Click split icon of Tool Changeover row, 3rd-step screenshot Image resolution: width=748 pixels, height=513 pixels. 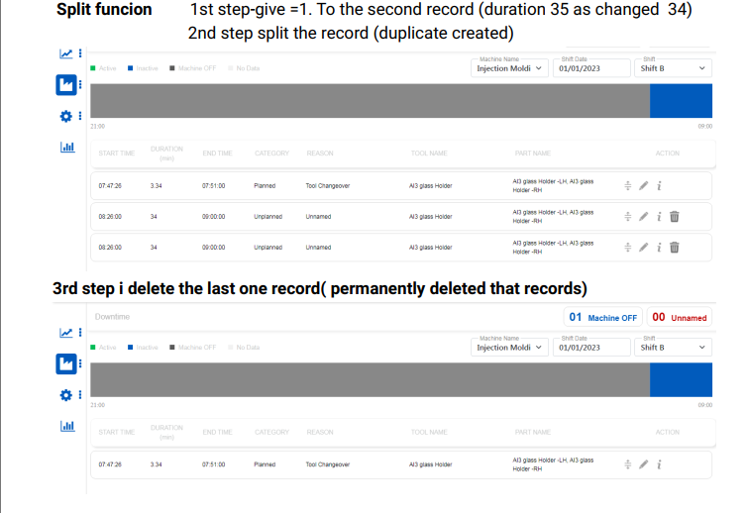point(628,464)
